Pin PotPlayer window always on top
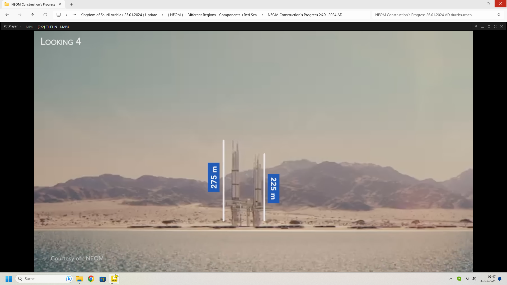Viewport: 507px width, 285px height. tap(476, 27)
